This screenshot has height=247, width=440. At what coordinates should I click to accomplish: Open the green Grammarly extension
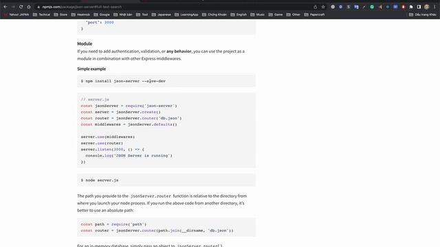coord(372,7)
